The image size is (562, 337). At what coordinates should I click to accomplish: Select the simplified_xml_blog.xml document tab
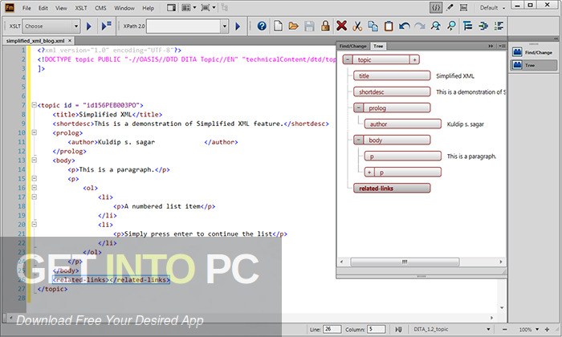[x=39, y=41]
